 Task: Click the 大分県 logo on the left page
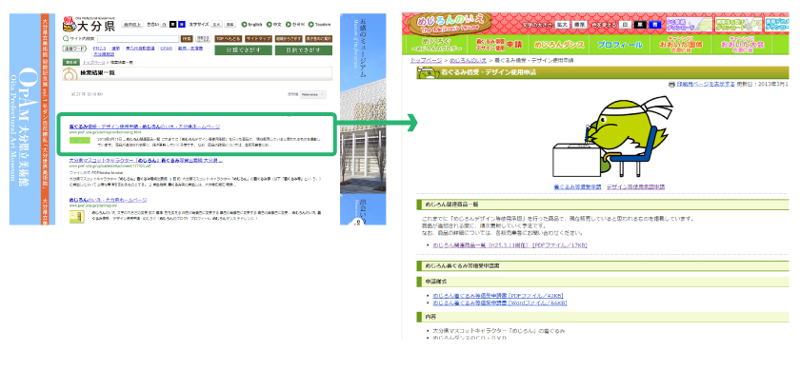tap(88, 24)
